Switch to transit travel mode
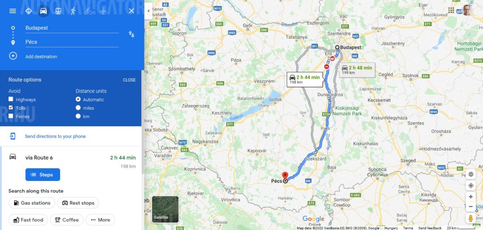 [x=58, y=11]
